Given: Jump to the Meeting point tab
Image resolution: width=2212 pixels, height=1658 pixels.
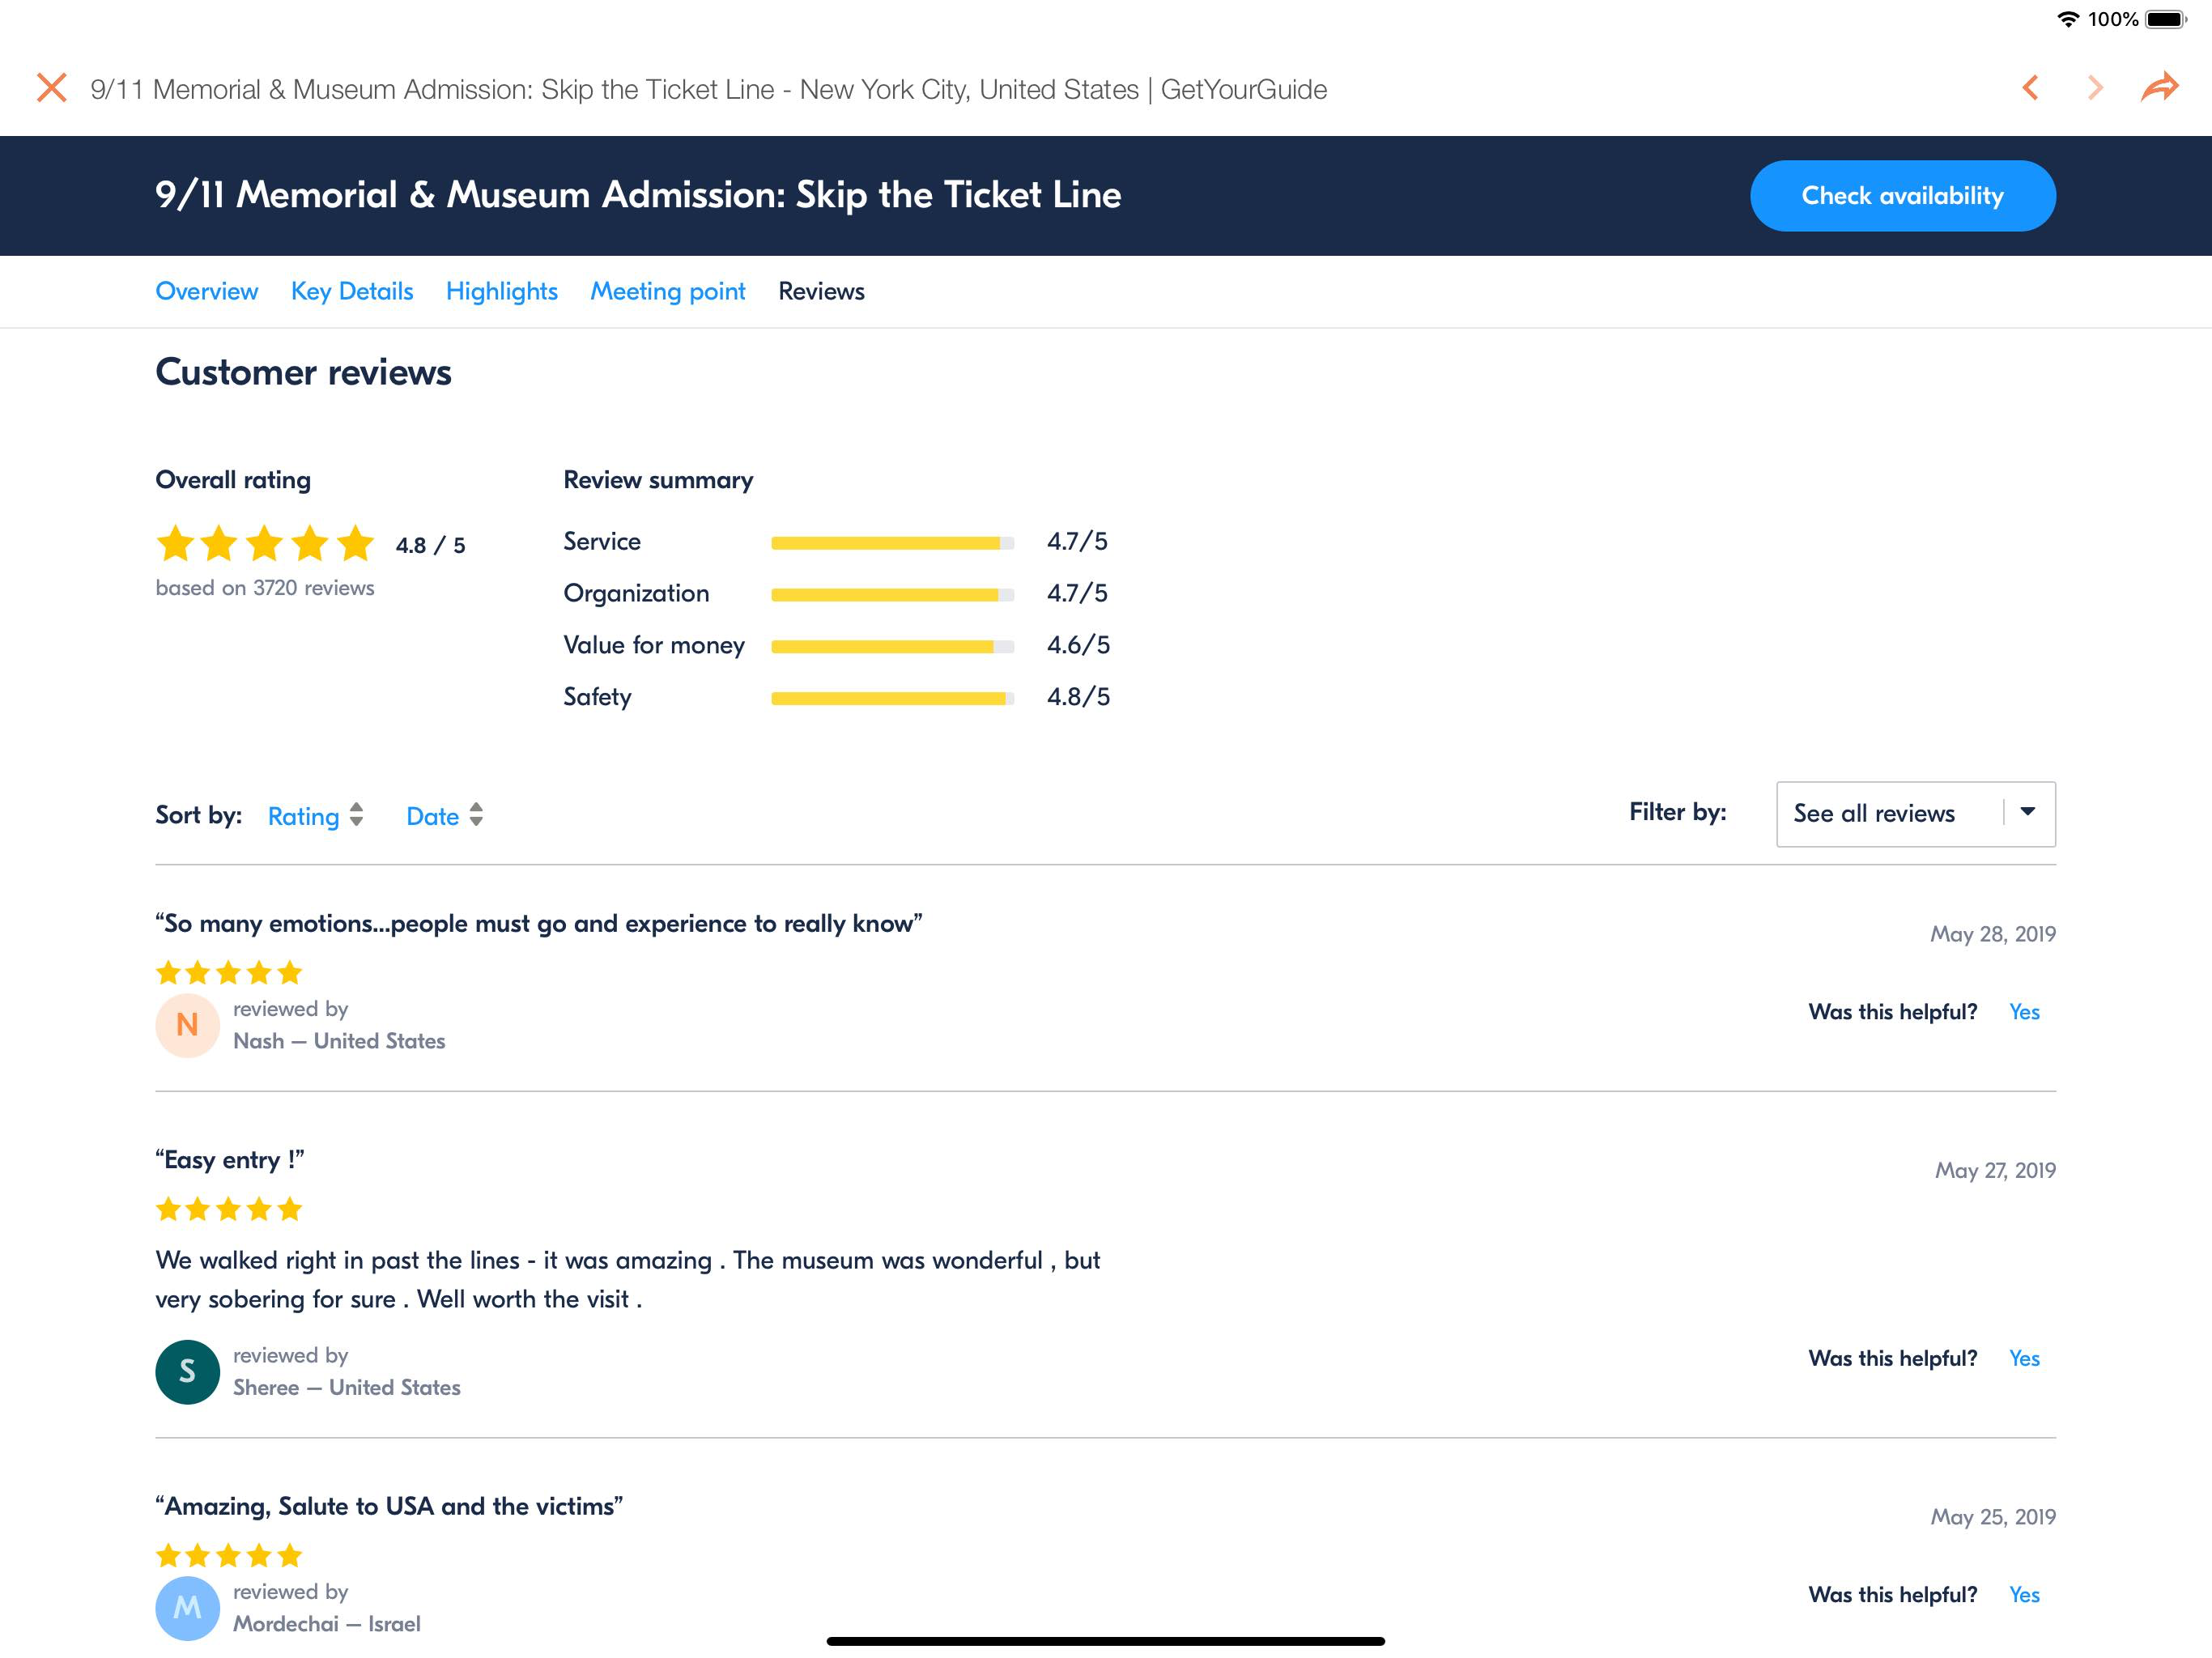Looking at the screenshot, I should pyautogui.click(x=668, y=291).
